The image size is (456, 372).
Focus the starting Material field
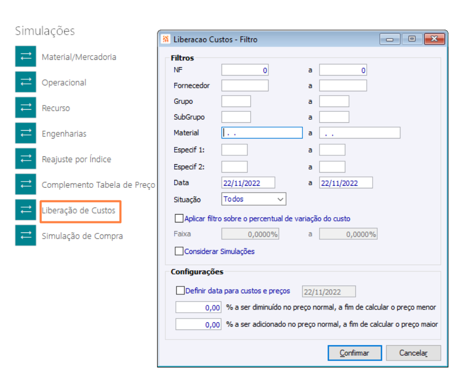click(262, 133)
